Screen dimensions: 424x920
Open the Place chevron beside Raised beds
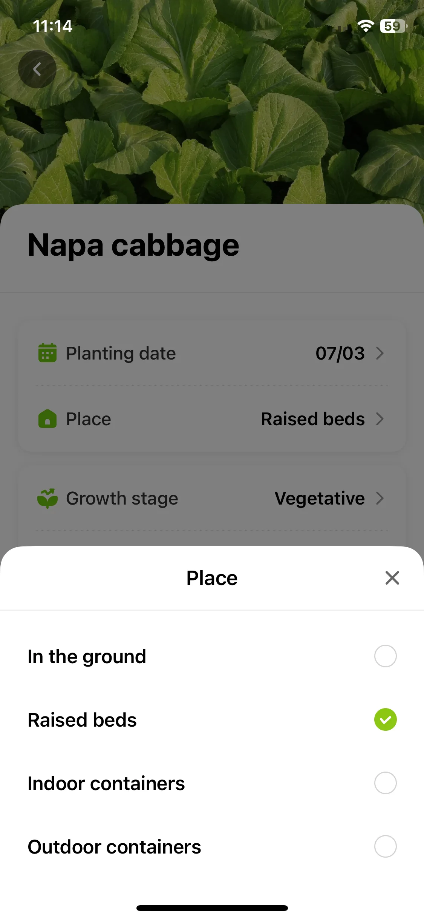380,419
